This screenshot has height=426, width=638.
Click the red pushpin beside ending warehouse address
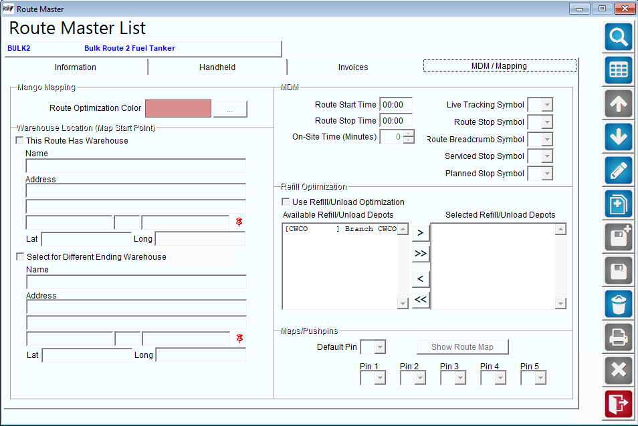[240, 338]
